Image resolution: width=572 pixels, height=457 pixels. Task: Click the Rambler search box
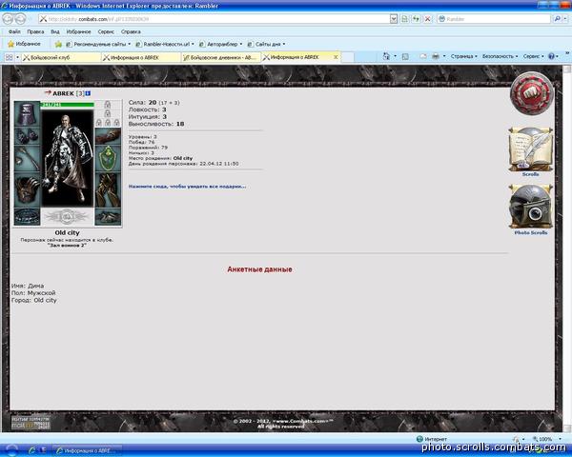click(x=494, y=19)
